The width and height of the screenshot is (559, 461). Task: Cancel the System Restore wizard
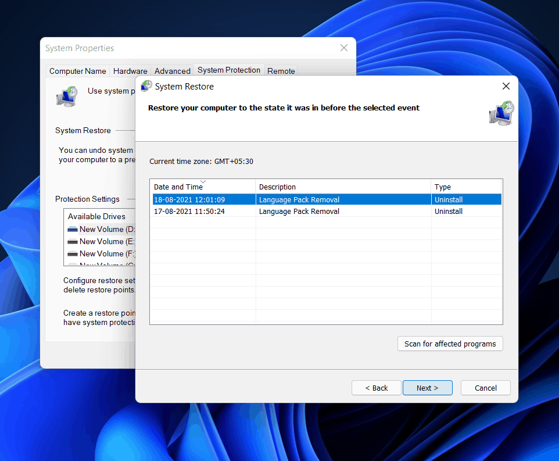click(486, 388)
